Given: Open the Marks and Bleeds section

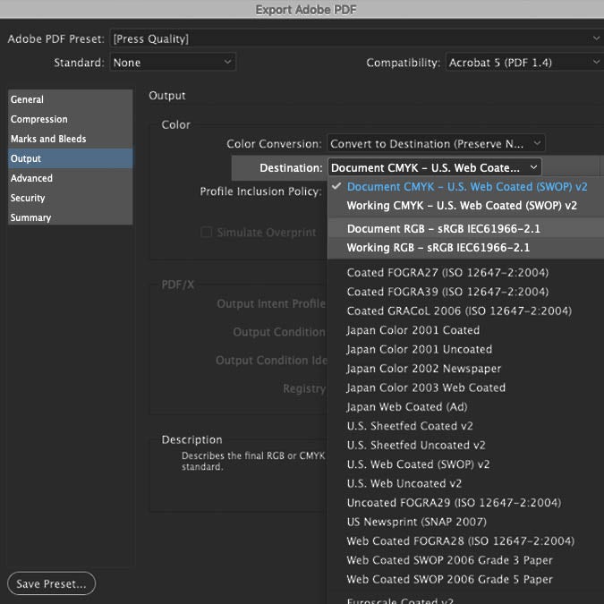Looking at the screenshot, I should pos(48,139).
